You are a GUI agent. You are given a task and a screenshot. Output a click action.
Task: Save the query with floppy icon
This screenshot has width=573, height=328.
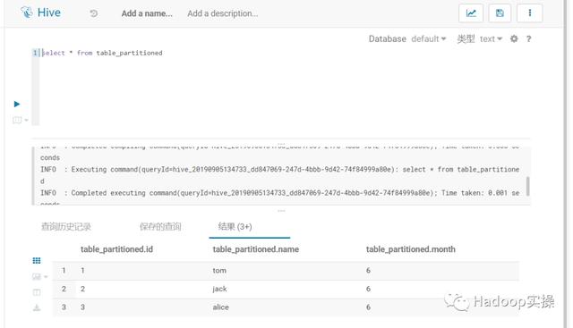click(x=500, y=13)
